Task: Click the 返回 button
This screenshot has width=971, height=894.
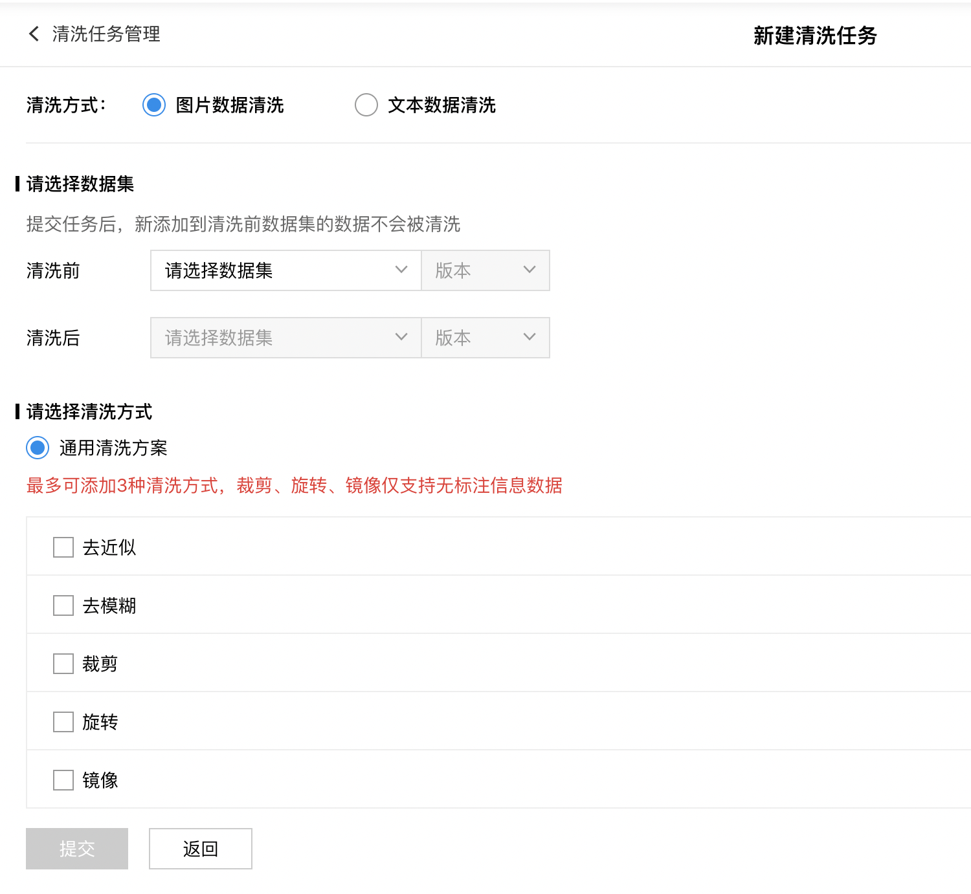Action: tap(201, 849)
